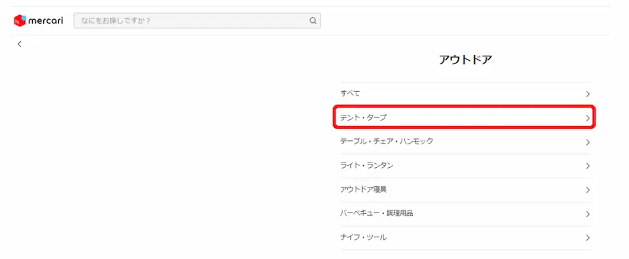This screenshot has width=629, height=259.
Task: Expand the すべて row chevron
Action: 588,94
